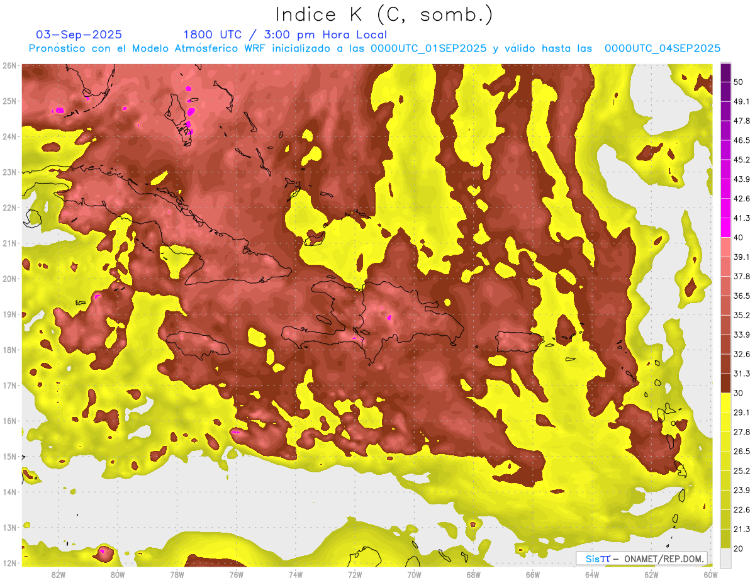Click the colorbar value '26.5'
The height and width of the screenshot is (583, 755).
point(742,451)
